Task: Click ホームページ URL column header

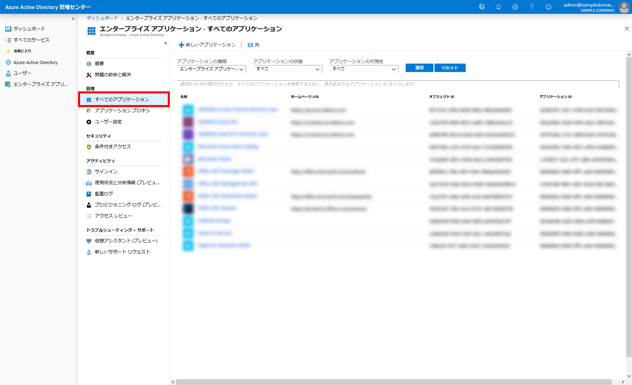Action: [x=305, y=97]
